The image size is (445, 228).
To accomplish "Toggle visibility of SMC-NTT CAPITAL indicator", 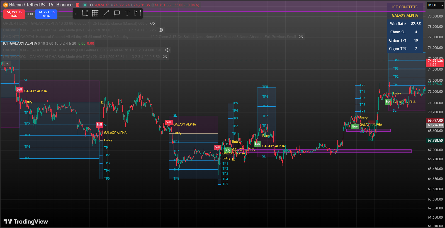I will point(301,37).
